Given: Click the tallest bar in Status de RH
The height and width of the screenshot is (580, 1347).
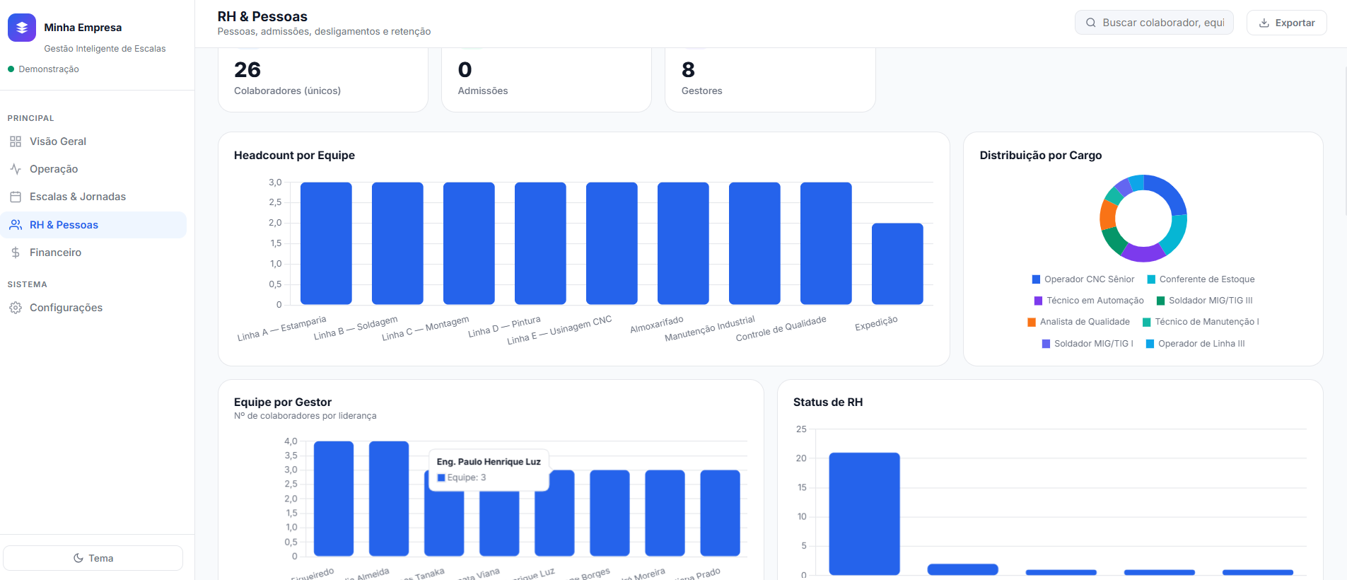Looking at the screenshot, I should point(864,514).
